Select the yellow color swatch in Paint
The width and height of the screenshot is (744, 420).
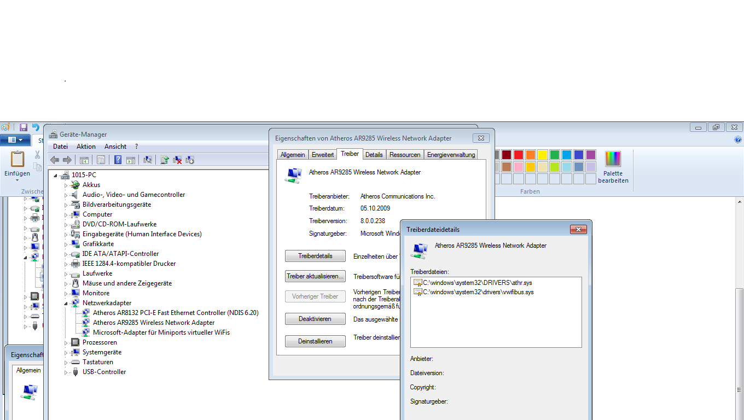tap(543, 155)
